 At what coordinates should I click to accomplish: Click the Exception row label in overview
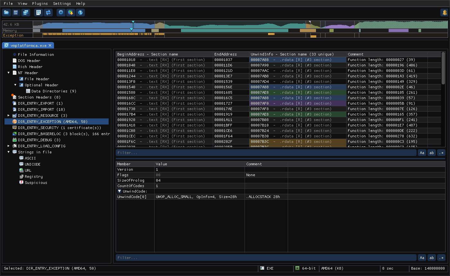click(x=13, y=35)
